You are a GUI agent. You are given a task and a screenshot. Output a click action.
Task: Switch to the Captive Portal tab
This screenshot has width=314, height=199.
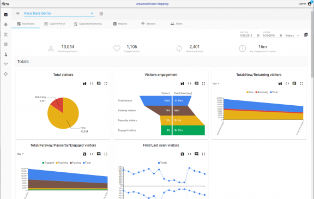pos(55,23)
